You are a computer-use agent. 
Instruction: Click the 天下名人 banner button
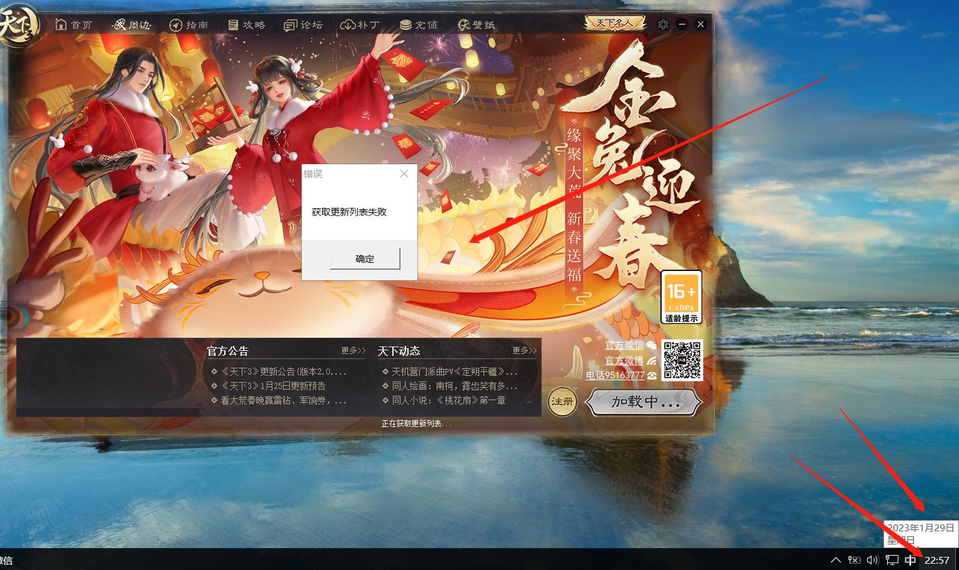point(615,24)
